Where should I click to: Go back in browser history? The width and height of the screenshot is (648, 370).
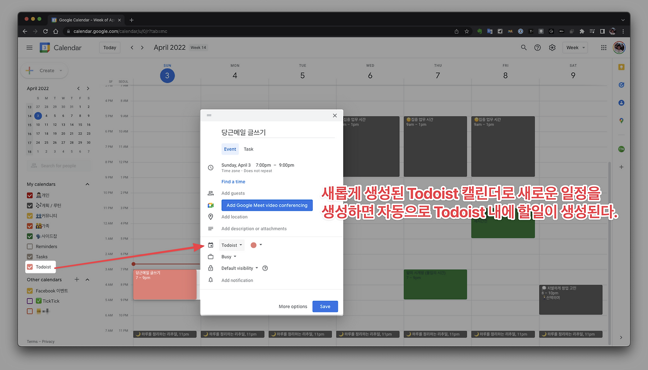coord(25,31)
